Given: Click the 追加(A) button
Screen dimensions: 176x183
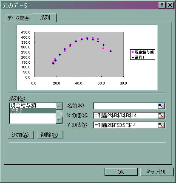Looking at the screenshot, I should click(x=21, y=135).
